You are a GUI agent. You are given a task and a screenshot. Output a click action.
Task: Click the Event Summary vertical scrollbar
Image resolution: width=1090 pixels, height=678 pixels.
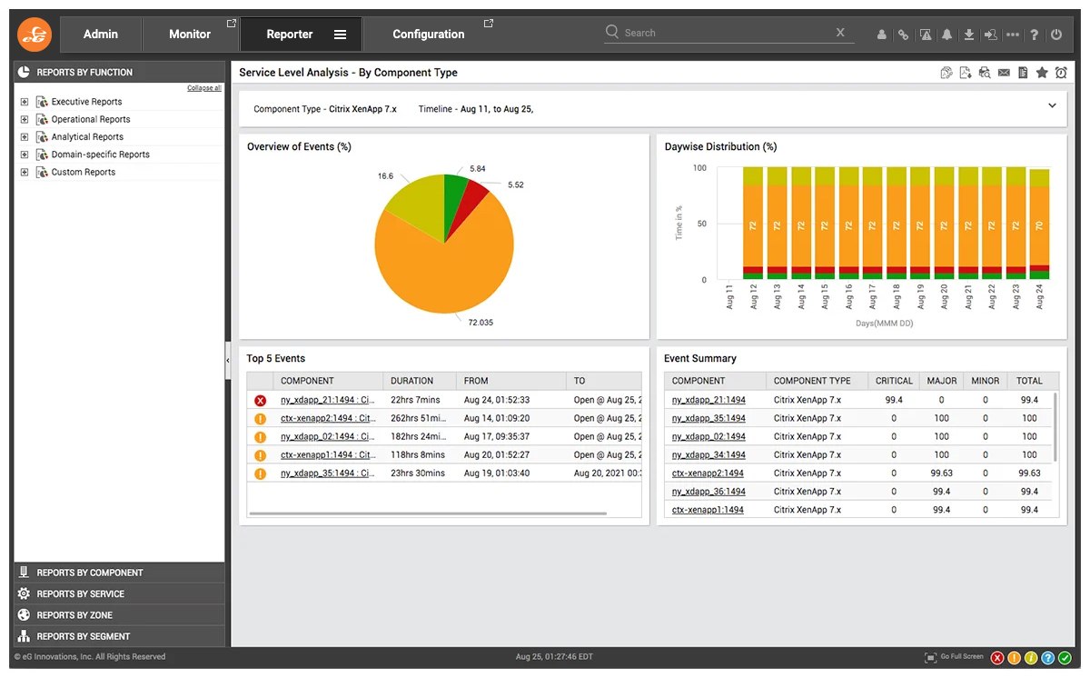(1055, 427)
